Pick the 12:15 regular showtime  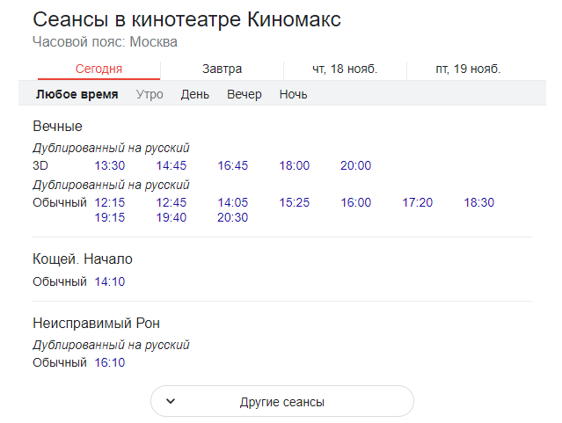[110, 202]
